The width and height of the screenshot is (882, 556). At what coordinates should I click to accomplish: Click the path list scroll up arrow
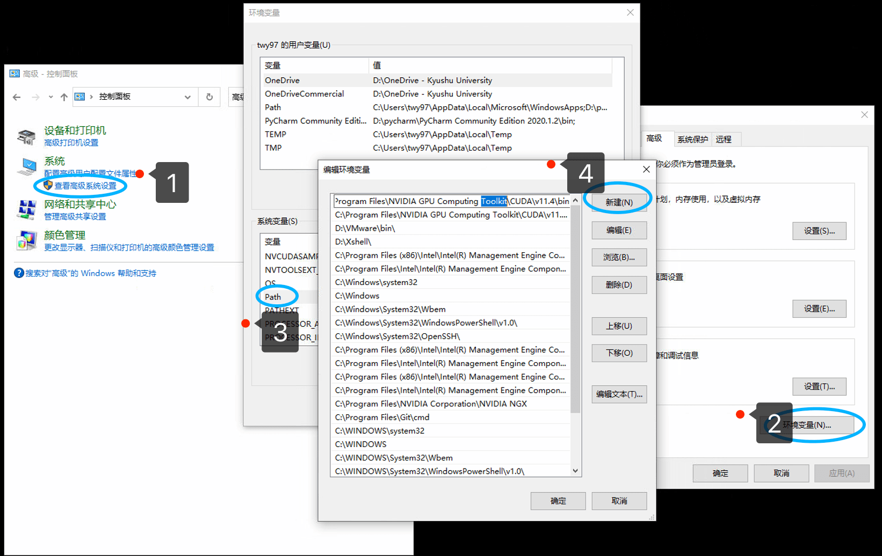point(575,201)
